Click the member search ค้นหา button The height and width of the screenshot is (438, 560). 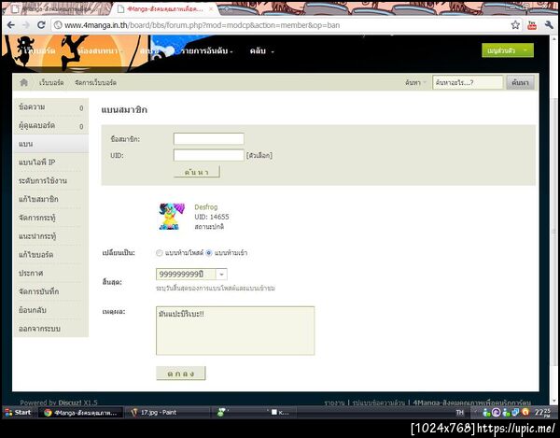[197, 172]
